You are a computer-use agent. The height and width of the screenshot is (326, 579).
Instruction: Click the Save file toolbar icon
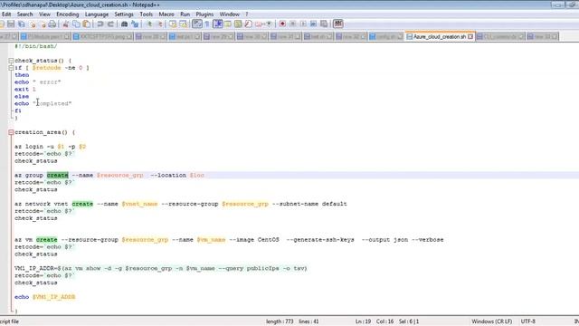click(11, 24)
